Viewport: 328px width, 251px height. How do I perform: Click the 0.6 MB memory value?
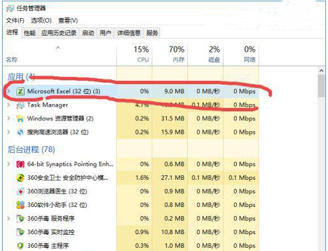click(174, 164)
